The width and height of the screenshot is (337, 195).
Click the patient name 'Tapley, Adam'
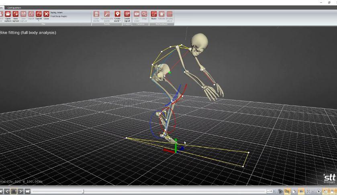click(56, 13)
